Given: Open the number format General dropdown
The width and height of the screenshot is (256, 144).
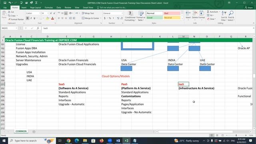Looking at the screenshot, I should click(x=122, y=13).
